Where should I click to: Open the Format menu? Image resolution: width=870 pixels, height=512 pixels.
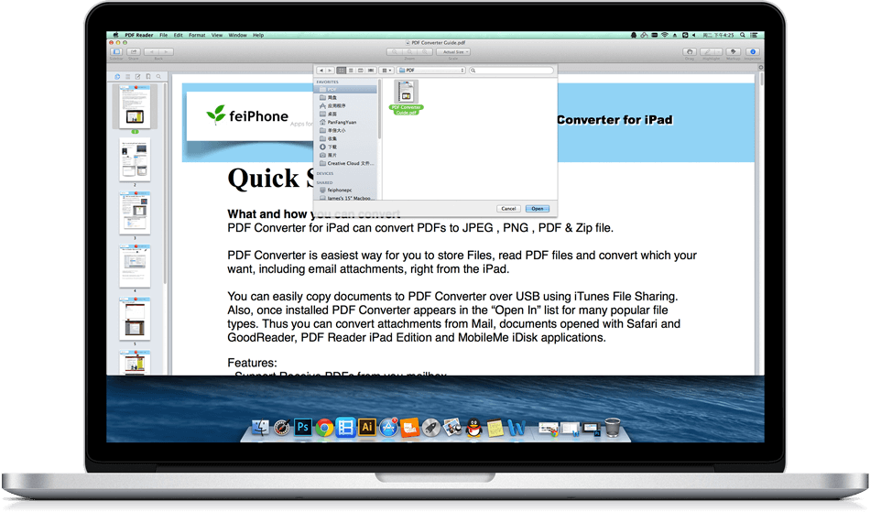197,35
